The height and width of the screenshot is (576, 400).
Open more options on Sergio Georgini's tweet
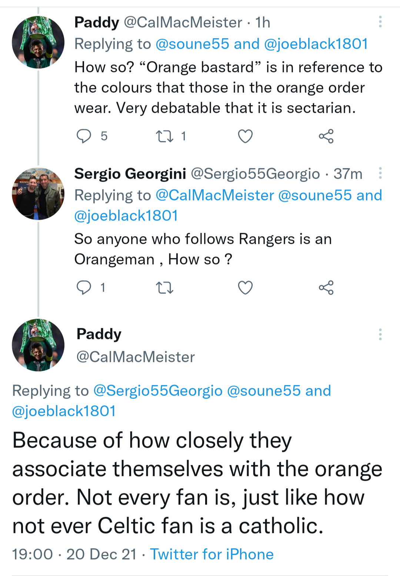380,173
